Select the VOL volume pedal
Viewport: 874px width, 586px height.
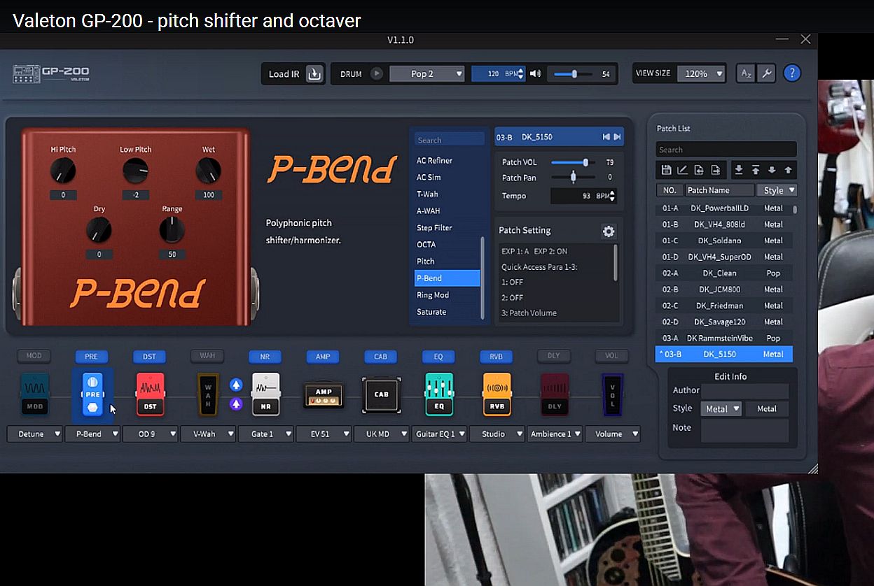coord(611,394)
